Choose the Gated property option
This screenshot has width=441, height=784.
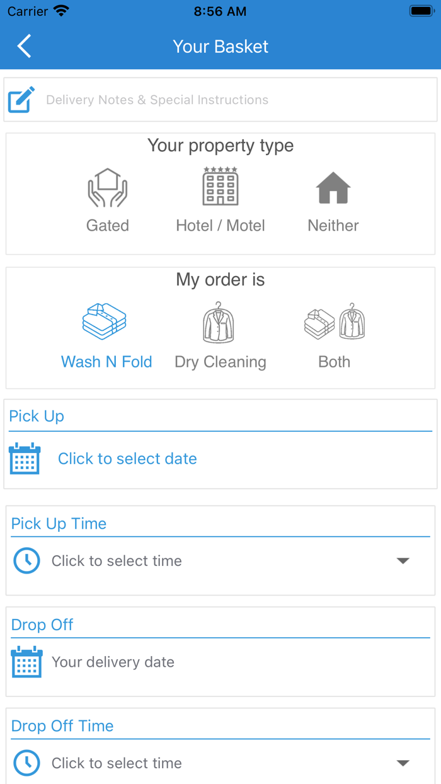(107, 225)
